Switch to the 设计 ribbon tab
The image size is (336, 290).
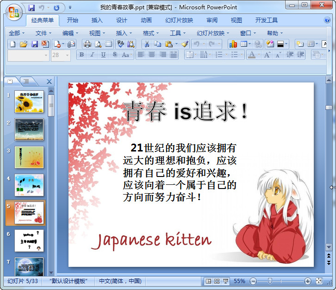point(122,20)
